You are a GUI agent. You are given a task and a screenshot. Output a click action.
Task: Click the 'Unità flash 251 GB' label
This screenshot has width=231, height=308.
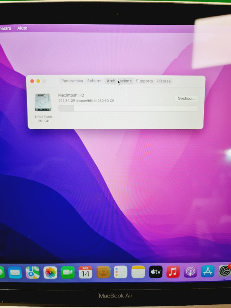coord(43,119)
